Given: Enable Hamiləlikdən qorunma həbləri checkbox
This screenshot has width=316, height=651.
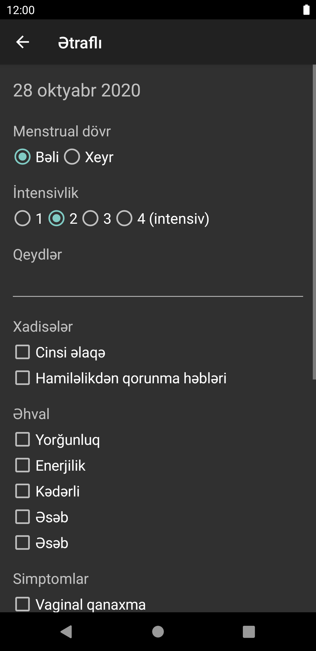Looking at the screenshot, I should click(23, 378).
